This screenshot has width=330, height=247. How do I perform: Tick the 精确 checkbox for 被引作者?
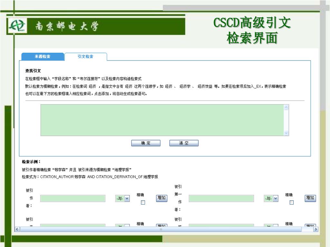coord(143,203)
